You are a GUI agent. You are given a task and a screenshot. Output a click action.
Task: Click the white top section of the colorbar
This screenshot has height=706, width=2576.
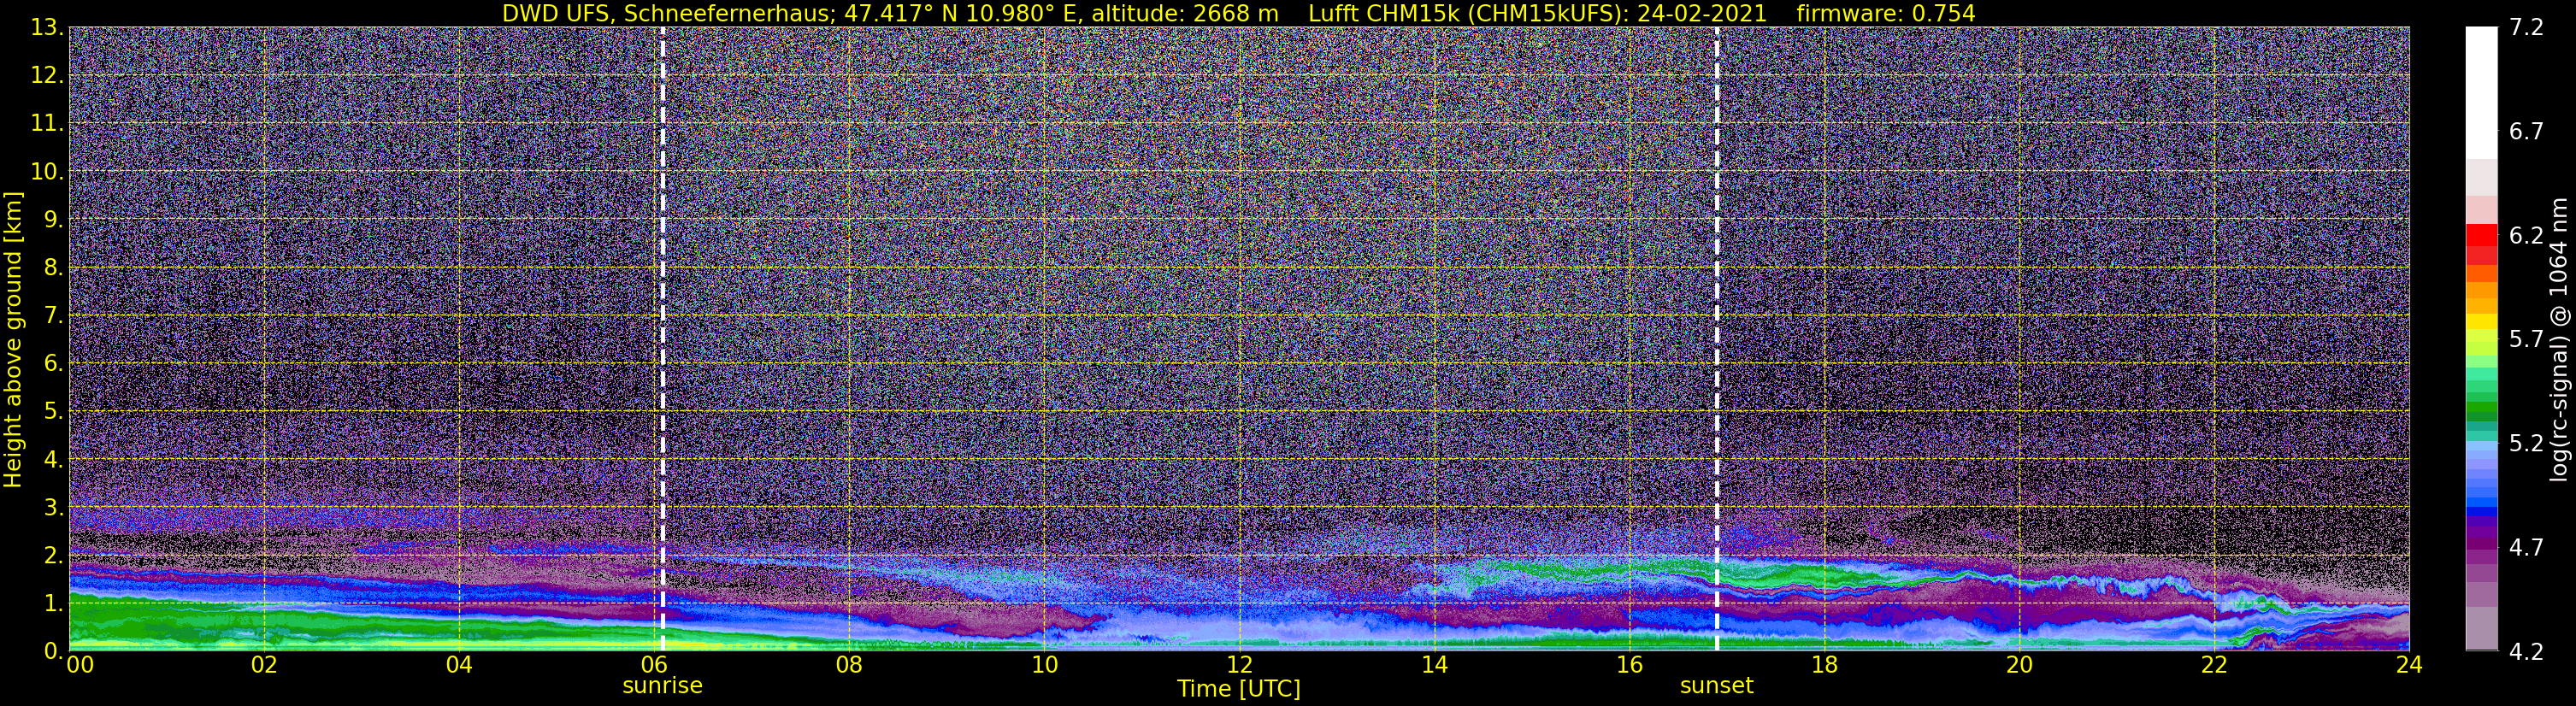(2482, 92)
